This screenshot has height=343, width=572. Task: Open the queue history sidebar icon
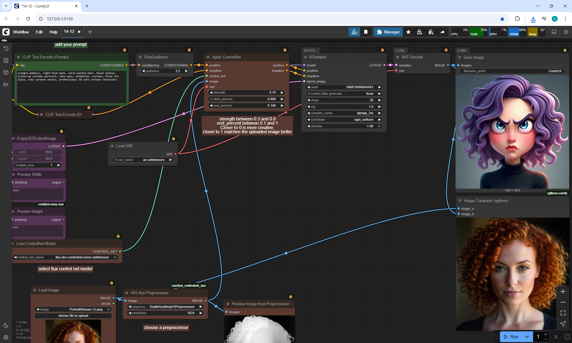[x=6, y=49]
